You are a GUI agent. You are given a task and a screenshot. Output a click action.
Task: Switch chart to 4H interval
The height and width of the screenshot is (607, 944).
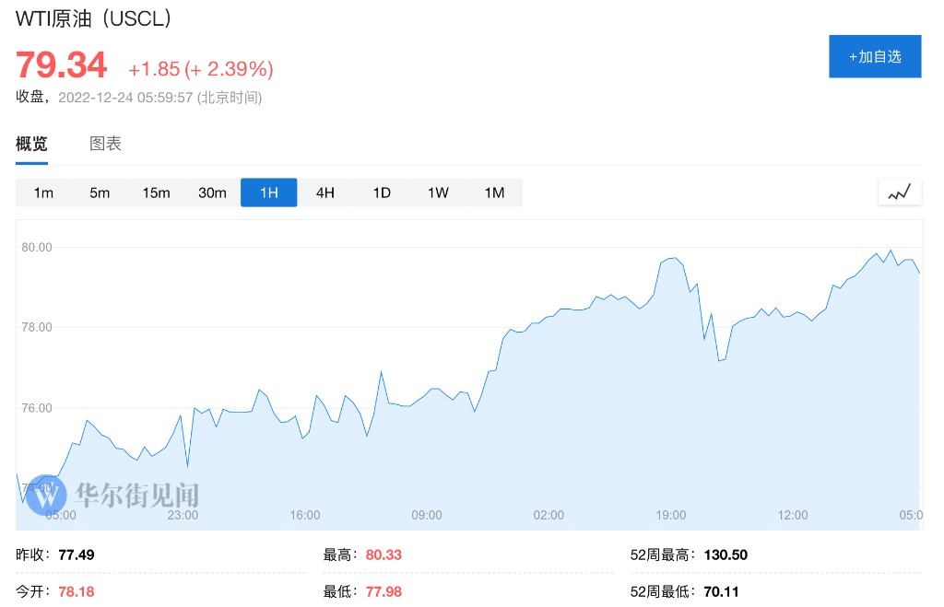325,193
